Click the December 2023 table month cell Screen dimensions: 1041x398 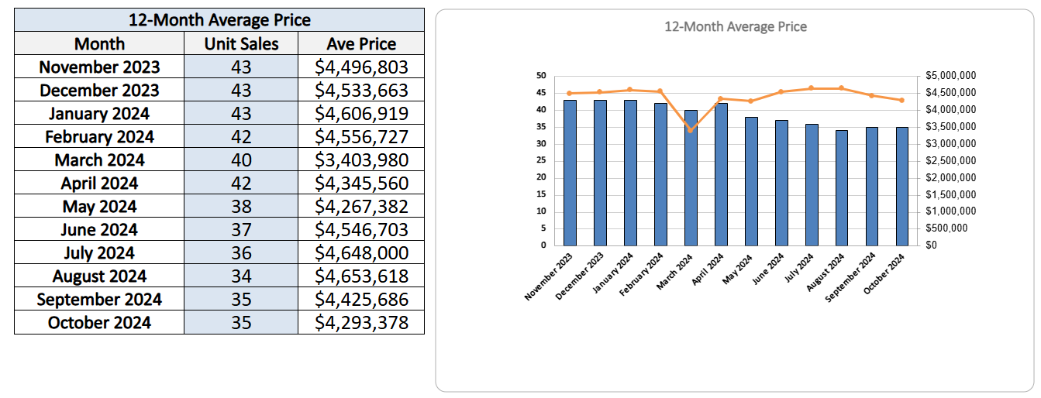99,90
